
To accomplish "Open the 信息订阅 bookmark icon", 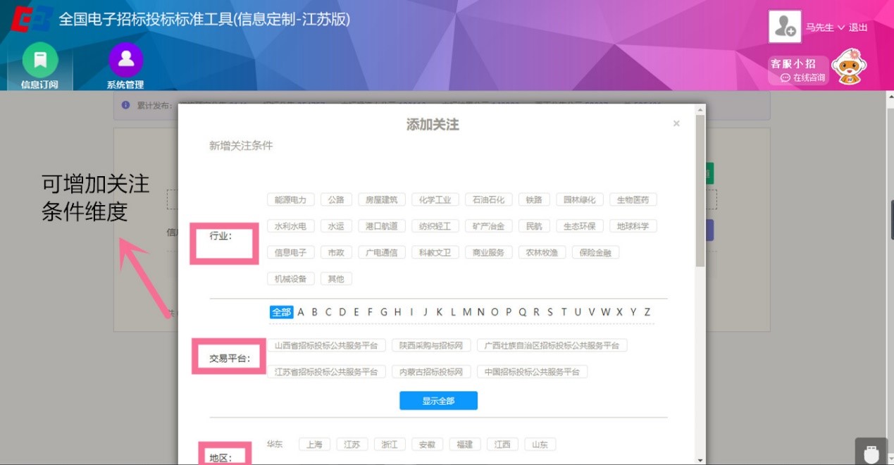I will click(39, 61).
